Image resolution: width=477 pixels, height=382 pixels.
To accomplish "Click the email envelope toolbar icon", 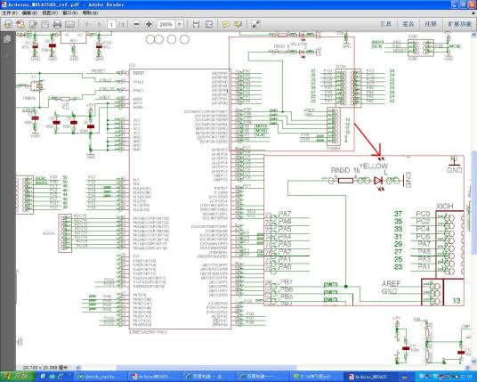I will pyautogui.click(x=69, y=24).
